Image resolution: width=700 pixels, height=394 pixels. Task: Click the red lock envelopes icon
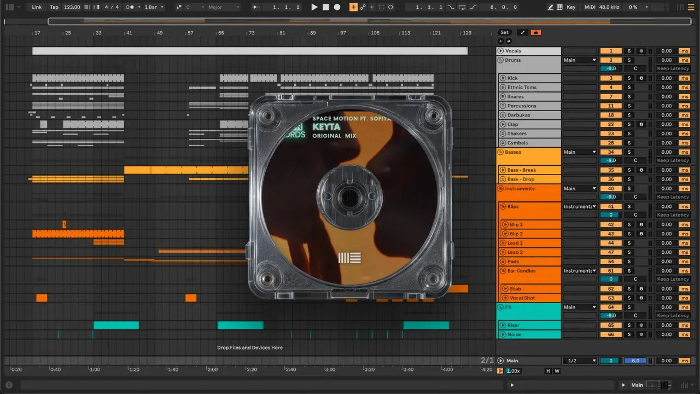coord(535,32)
